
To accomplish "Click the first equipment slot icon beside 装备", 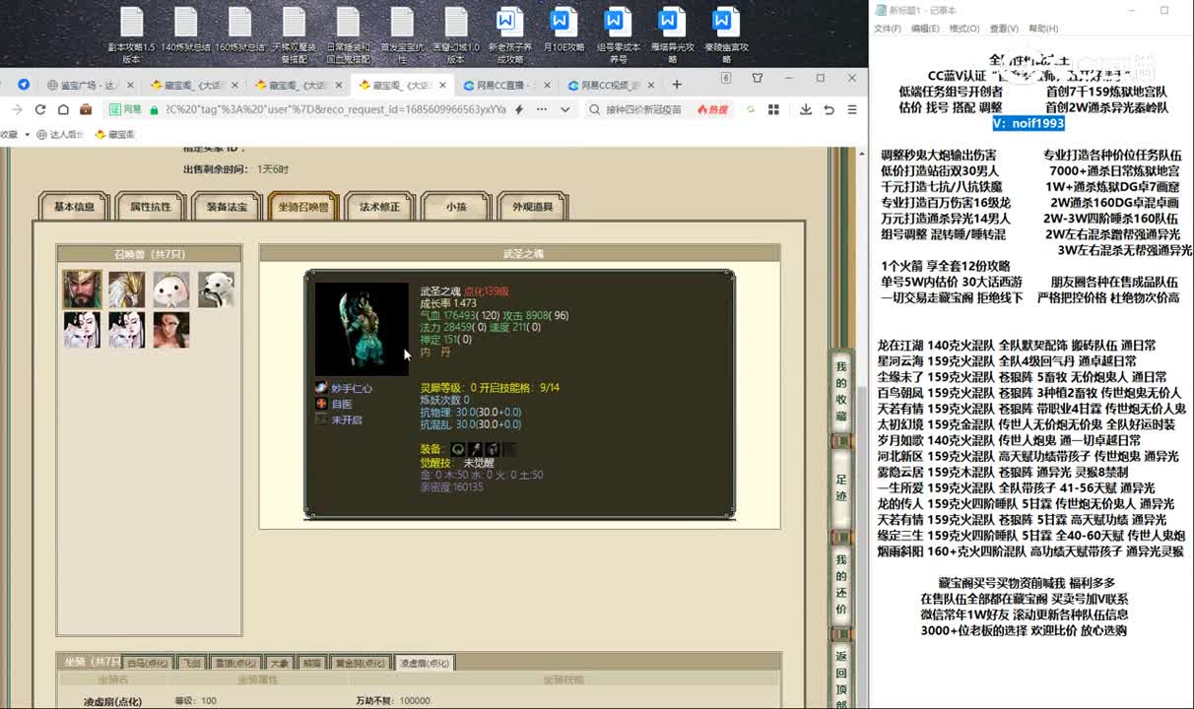I will coord(458,449).
